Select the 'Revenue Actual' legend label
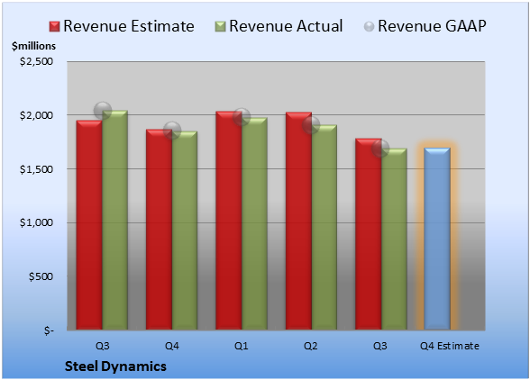The height and width of the screenshot is (380, 530). click(286, 26)
